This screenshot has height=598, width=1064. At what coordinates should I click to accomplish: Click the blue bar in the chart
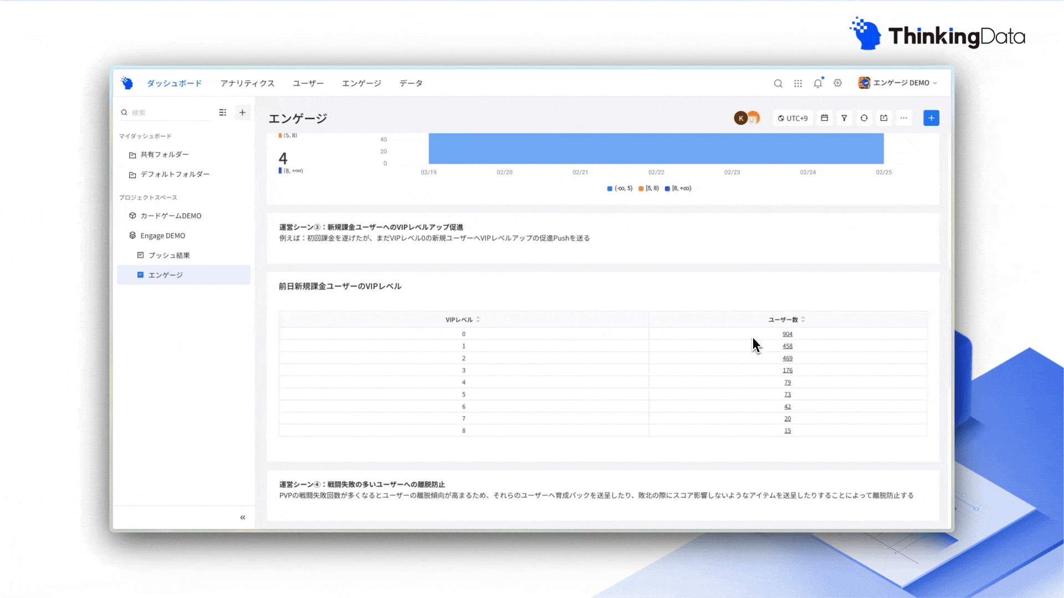(656, 148)
